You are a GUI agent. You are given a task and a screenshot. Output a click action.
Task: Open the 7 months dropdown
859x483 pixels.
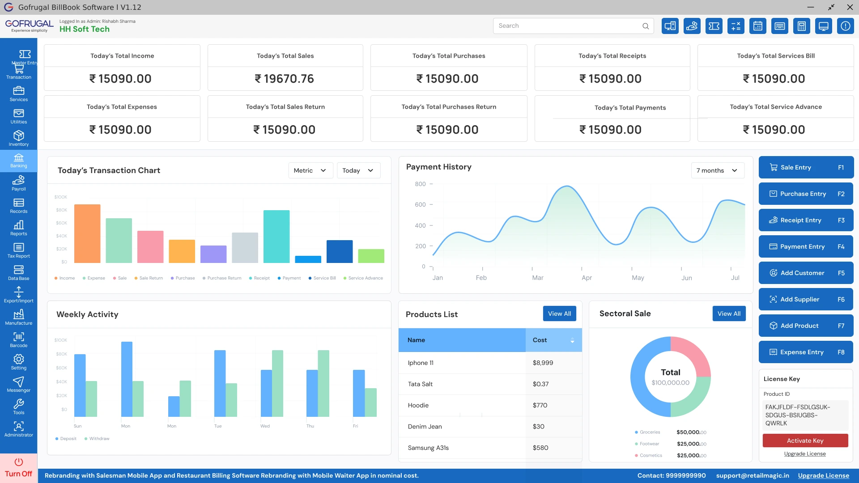(717, 170)
